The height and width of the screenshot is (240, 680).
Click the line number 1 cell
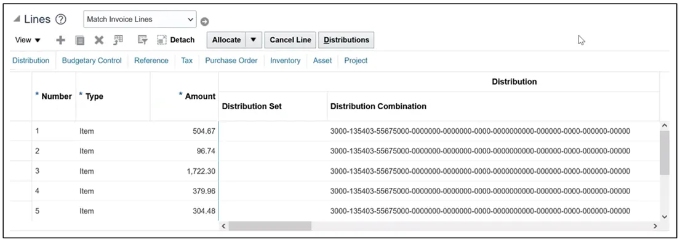point(54,131)
